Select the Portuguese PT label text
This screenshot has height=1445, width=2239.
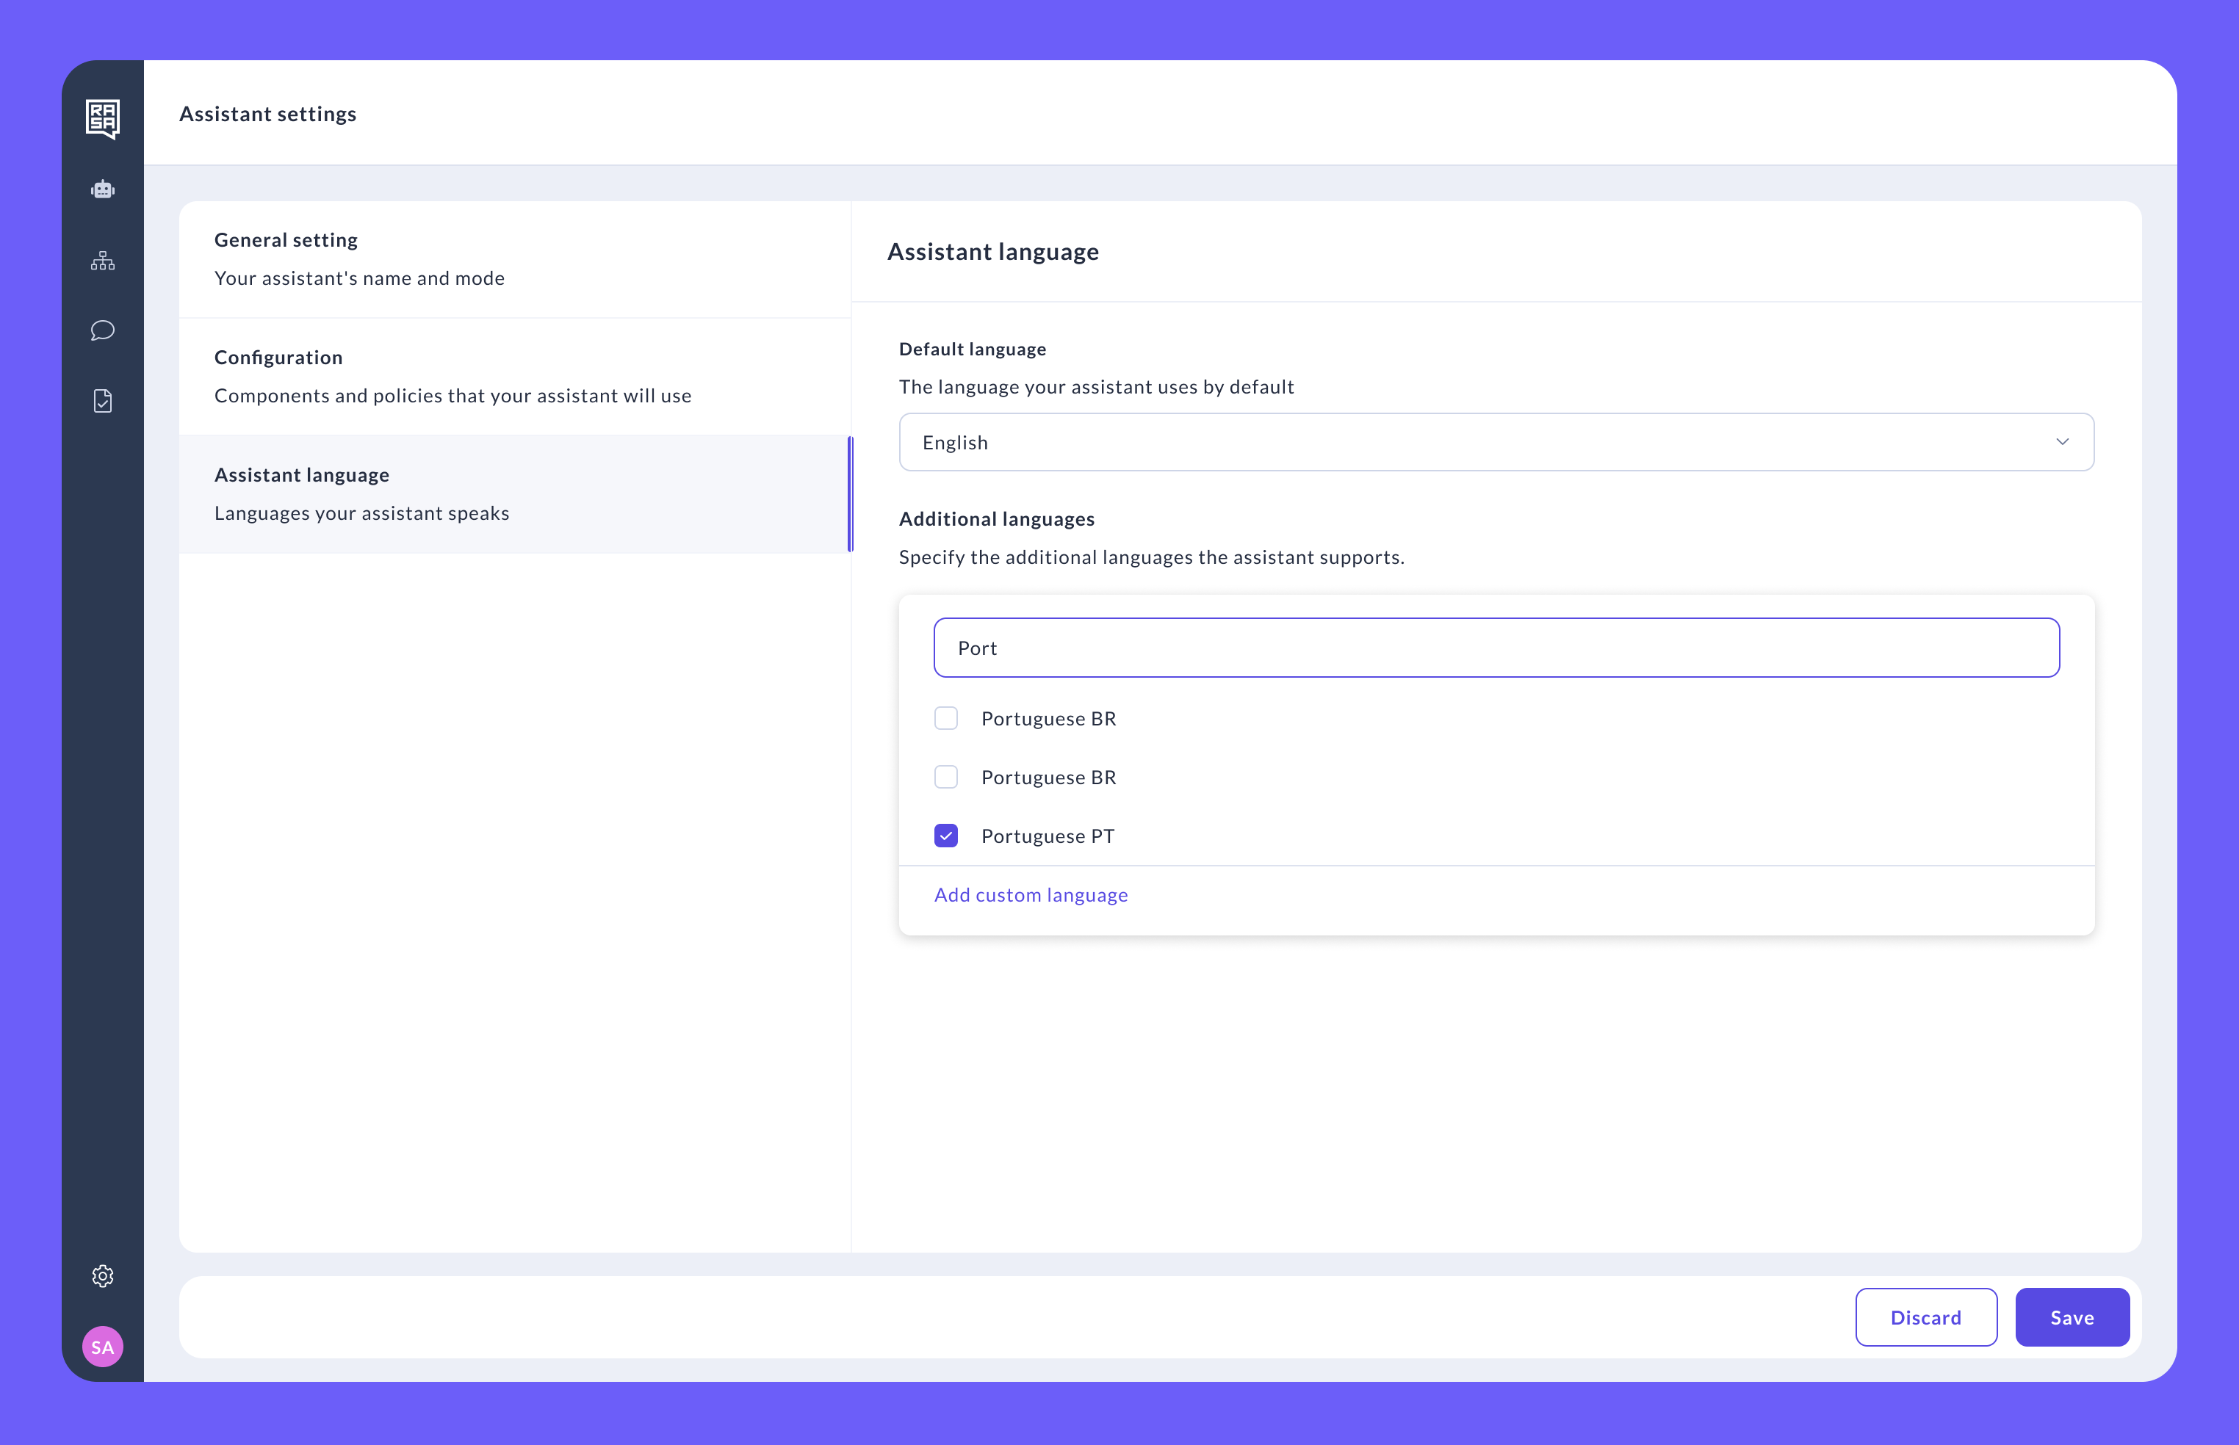(1048, 836)
